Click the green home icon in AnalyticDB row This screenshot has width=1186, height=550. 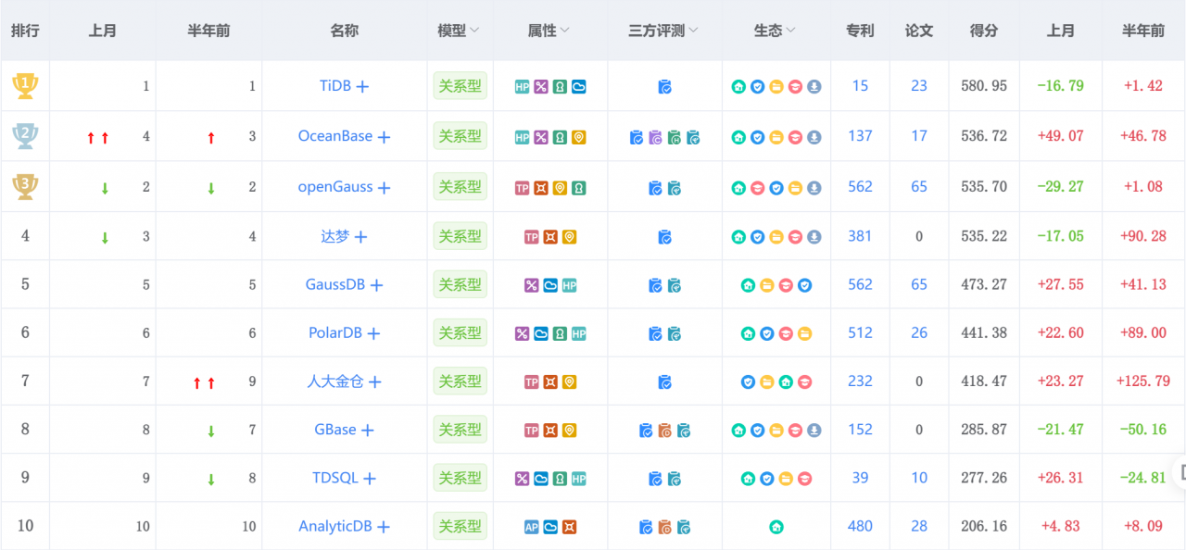(776, 527)
